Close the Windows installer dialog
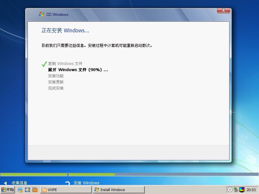Image resolution: width=259 pixels, height=194 pixels. click(x=223, y=10)
